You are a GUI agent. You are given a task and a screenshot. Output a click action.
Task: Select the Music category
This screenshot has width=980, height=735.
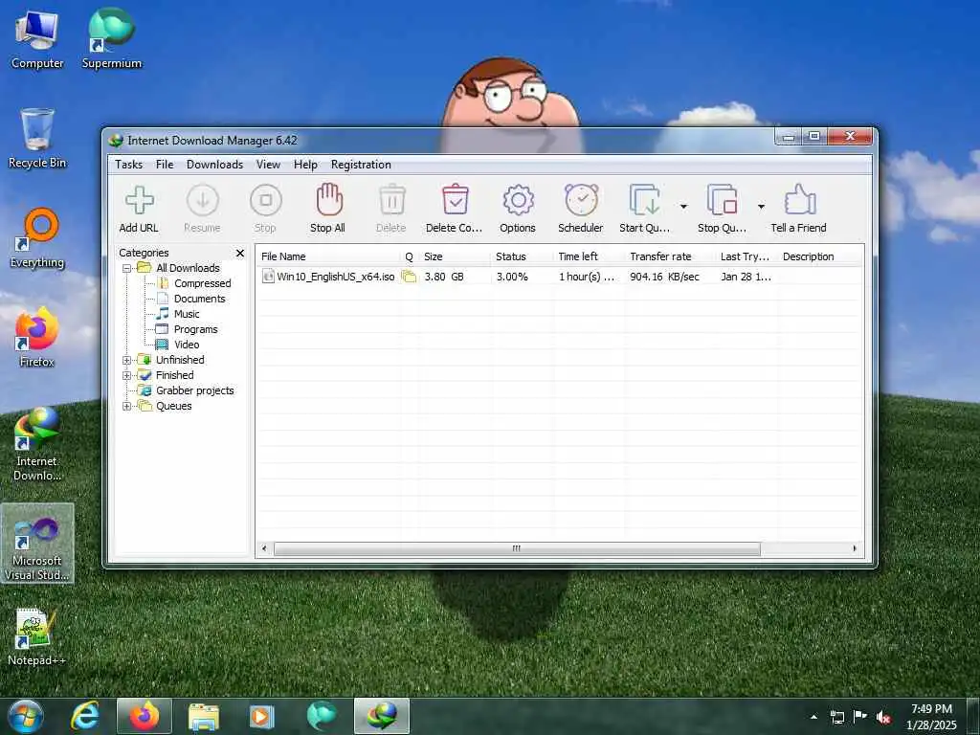(x=187, y=314)
